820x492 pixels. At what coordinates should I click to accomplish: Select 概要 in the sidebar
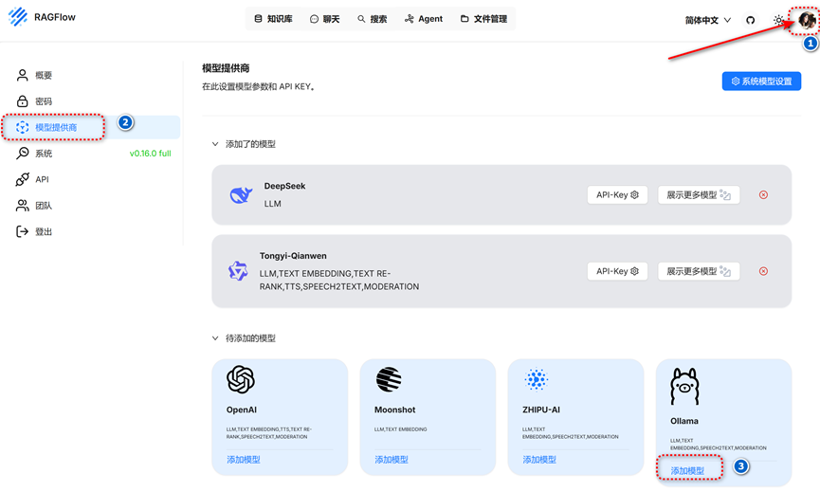point(91,75)
